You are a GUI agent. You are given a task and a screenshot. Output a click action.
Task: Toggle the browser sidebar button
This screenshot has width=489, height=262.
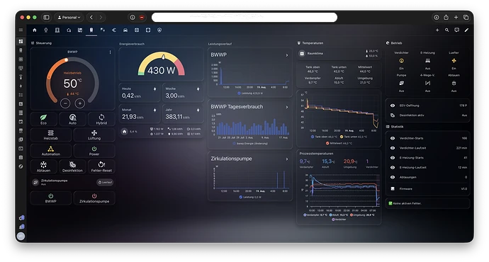(x=46, y=18)
